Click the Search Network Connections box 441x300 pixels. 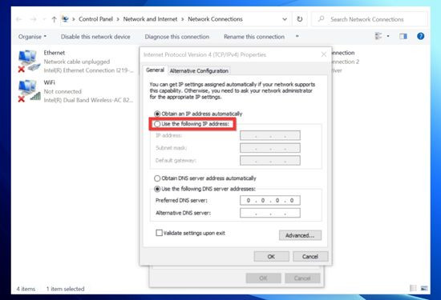[369, 19]
